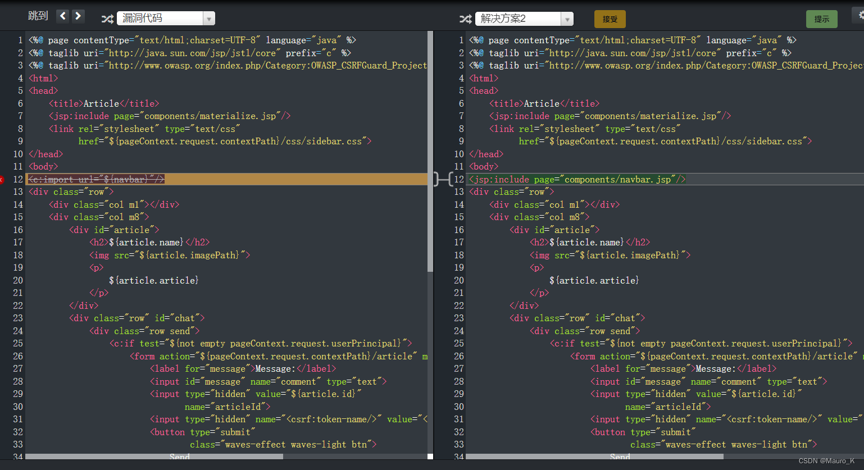Click line number 25 in right gutter

pyautogui.click(x=458, y=344)
